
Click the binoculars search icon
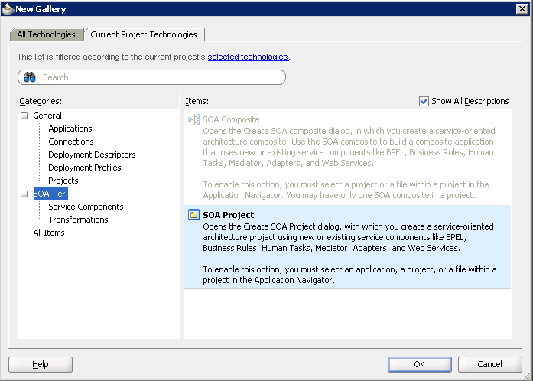(x=30, y=77)
